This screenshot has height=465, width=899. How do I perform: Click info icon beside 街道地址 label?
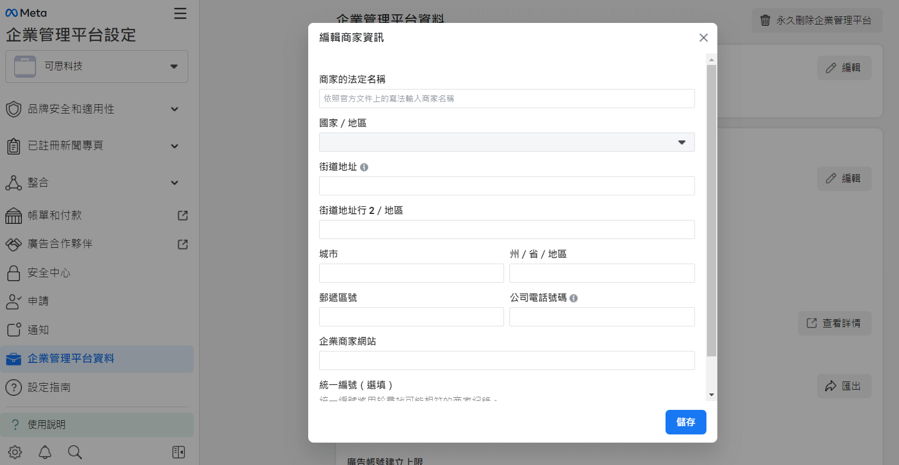pyautogui.click(x=364, y=168)
